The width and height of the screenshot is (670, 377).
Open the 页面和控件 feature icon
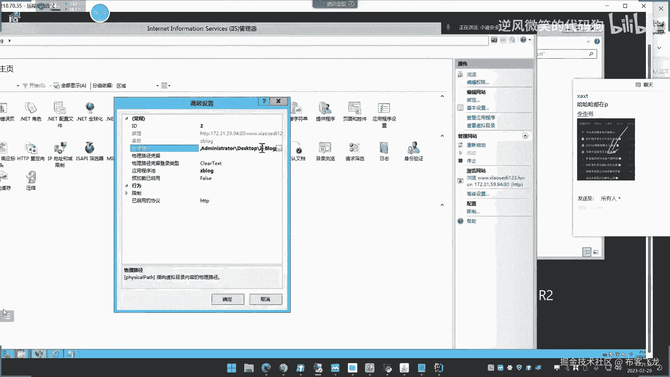tap(355, 112)
